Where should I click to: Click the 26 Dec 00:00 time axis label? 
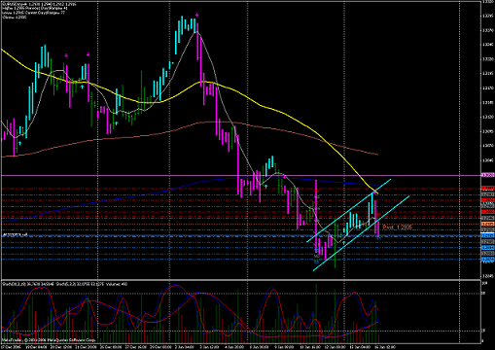click(111, 347)
